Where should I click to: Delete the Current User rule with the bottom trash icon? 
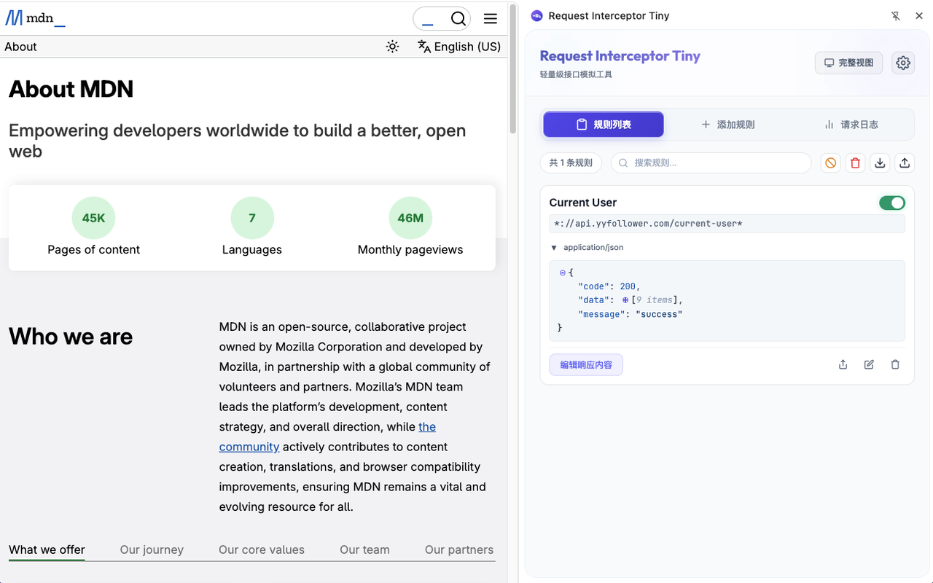[x=895, y=364]
